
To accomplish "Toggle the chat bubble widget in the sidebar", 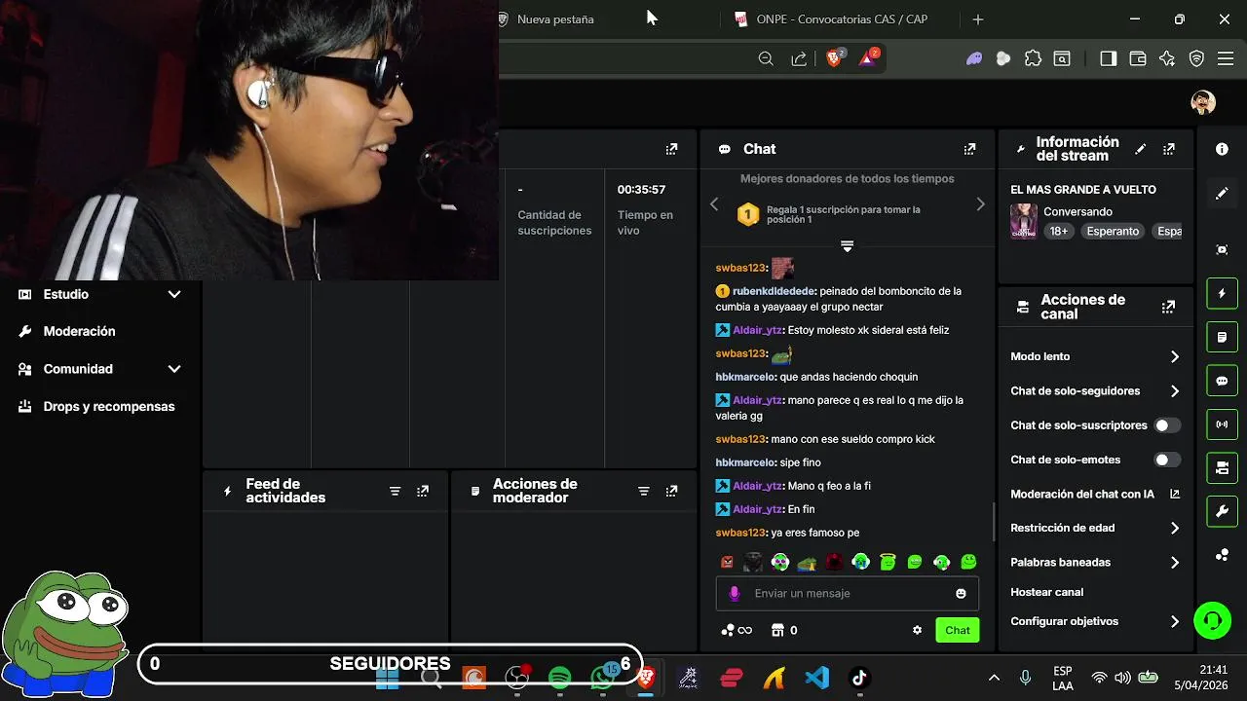I will pyautogui.click(x=1222, y=381).
